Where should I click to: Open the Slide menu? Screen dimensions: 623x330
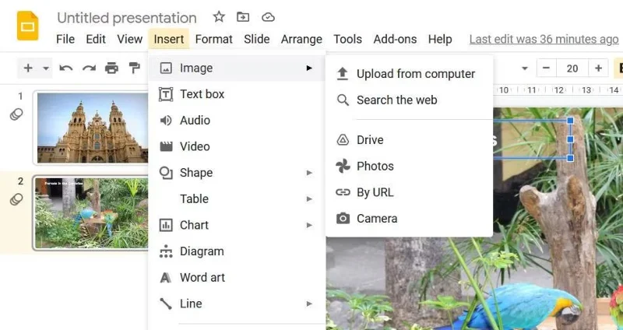(257, 40)
